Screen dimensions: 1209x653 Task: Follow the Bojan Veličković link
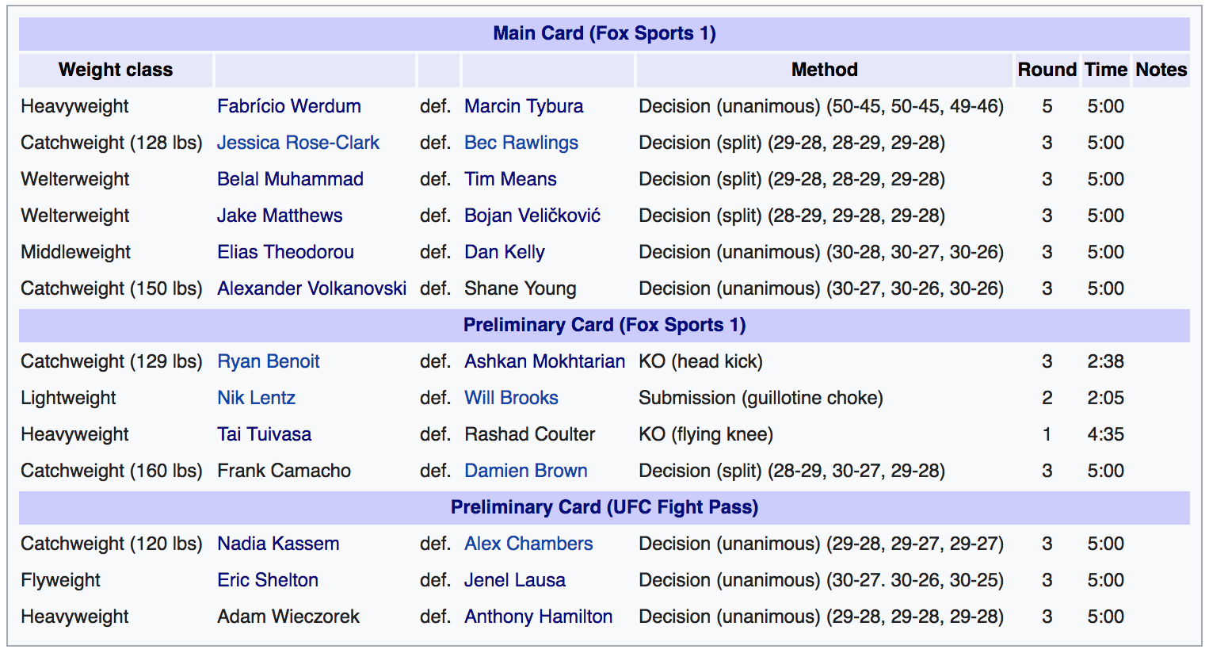coord(532,216)
